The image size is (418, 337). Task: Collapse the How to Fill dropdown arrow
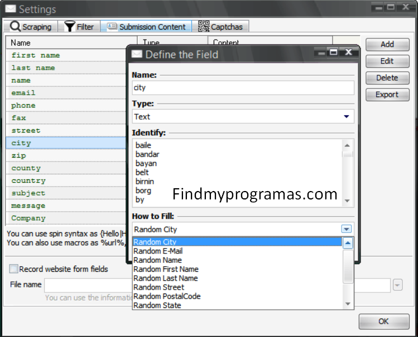click(347, 229)
